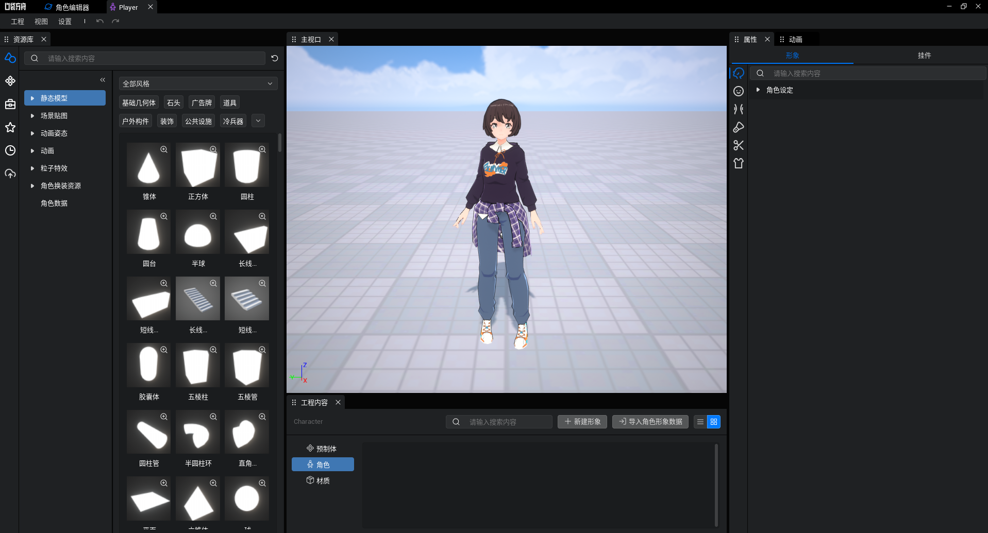Image resolution: width=988 pixels, height=533 pixels.
Task: Filter by the 户外构件 tag
Action: pyautogui.click(x=136, y=121)
